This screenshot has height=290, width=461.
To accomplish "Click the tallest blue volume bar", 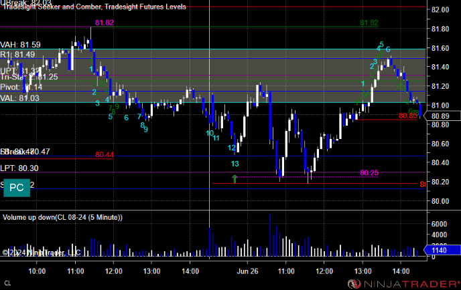I will click(270, 235).
